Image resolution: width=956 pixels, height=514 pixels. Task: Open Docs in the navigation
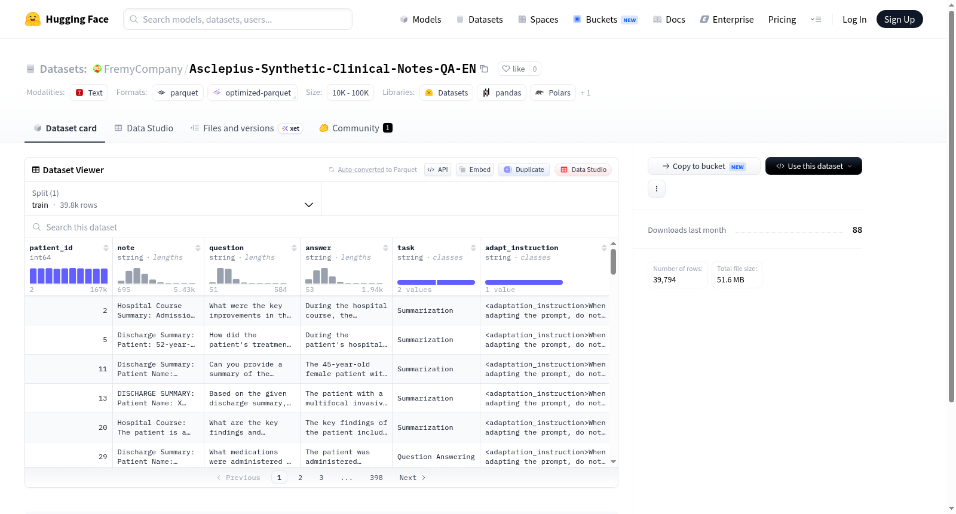(x=669, y=20)
